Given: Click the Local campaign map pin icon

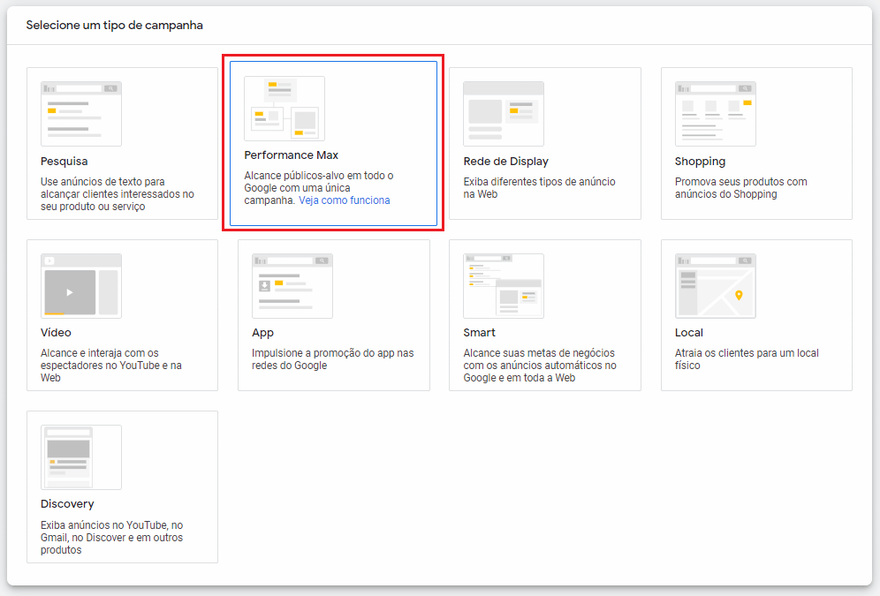Looking at the screenshot, I should click(x=739, y=295).
